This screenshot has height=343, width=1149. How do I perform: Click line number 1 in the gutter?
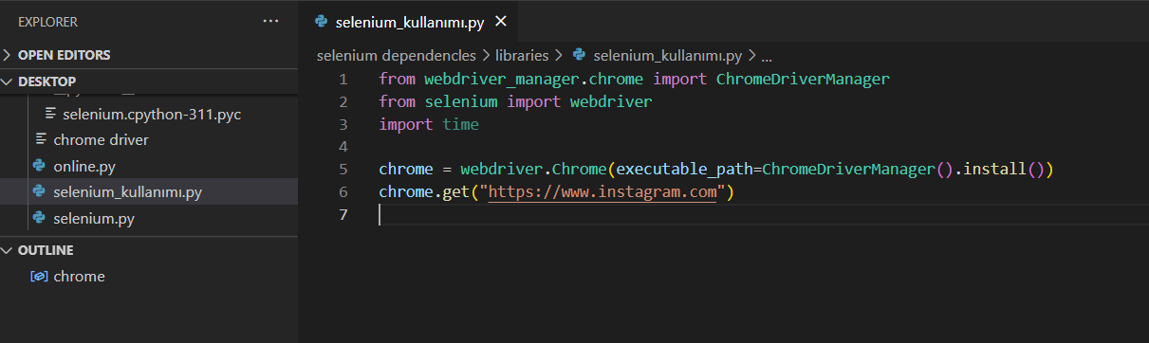[x=343, y=79]
